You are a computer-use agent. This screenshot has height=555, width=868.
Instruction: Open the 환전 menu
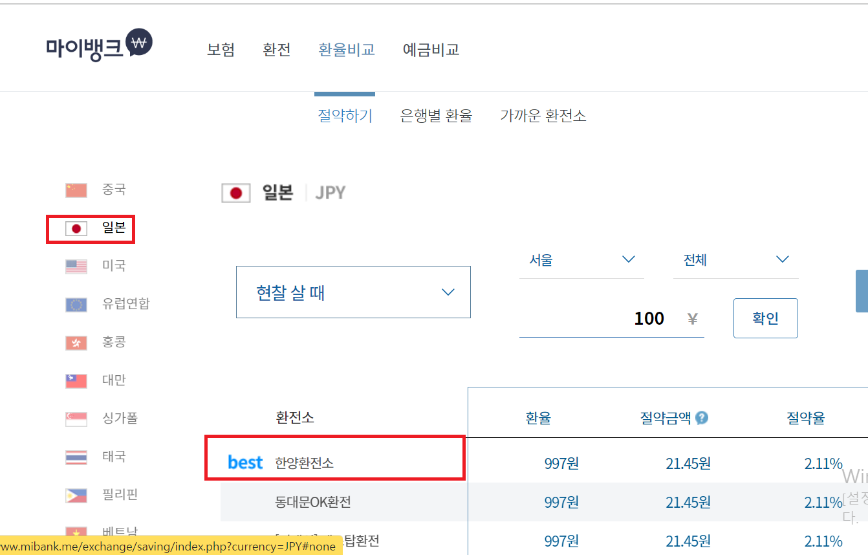click(x=277, y=50)
